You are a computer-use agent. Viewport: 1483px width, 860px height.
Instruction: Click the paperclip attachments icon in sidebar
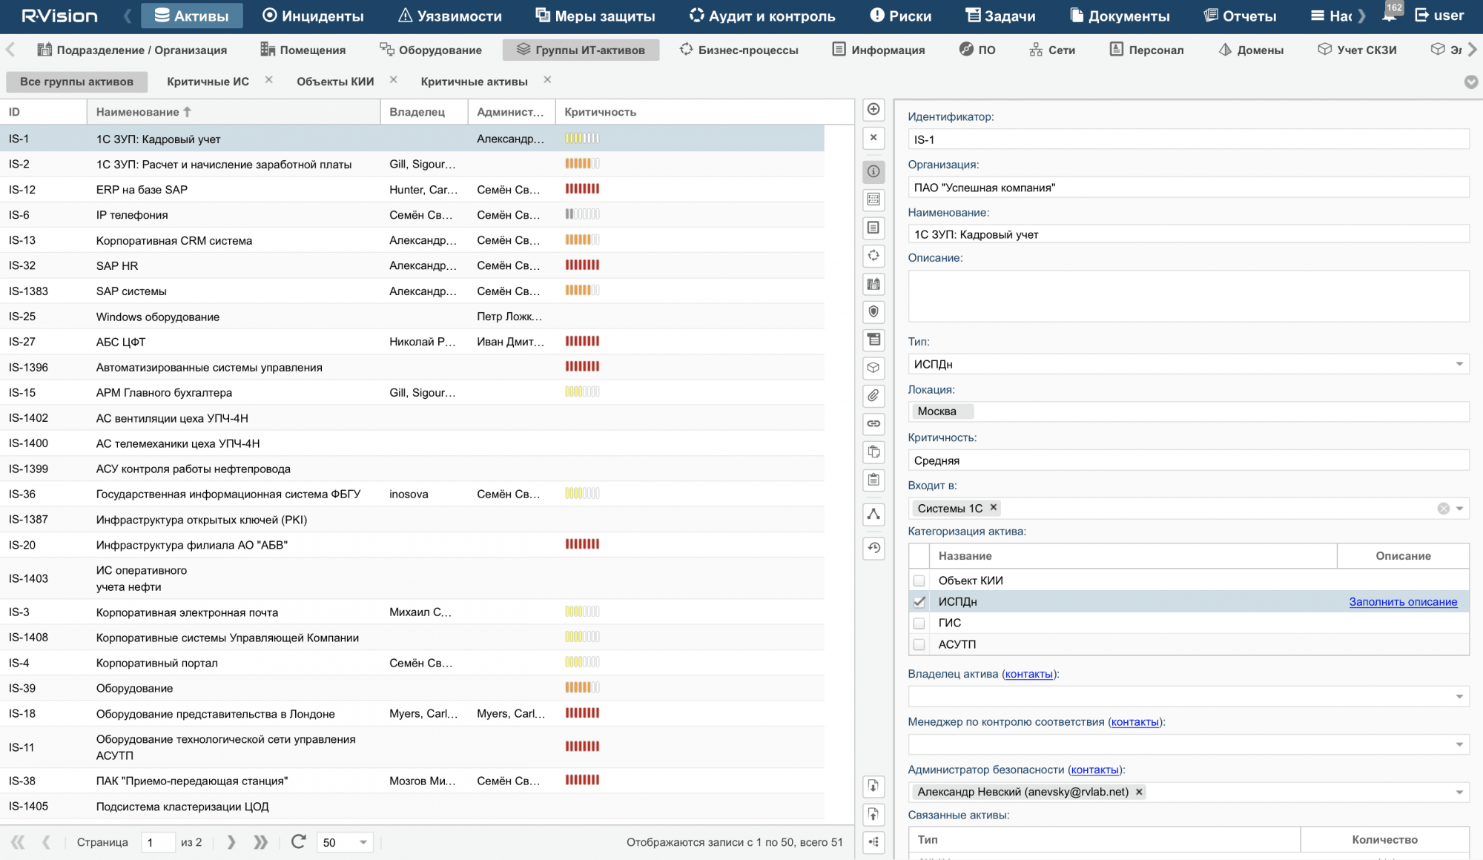[873, 396]
